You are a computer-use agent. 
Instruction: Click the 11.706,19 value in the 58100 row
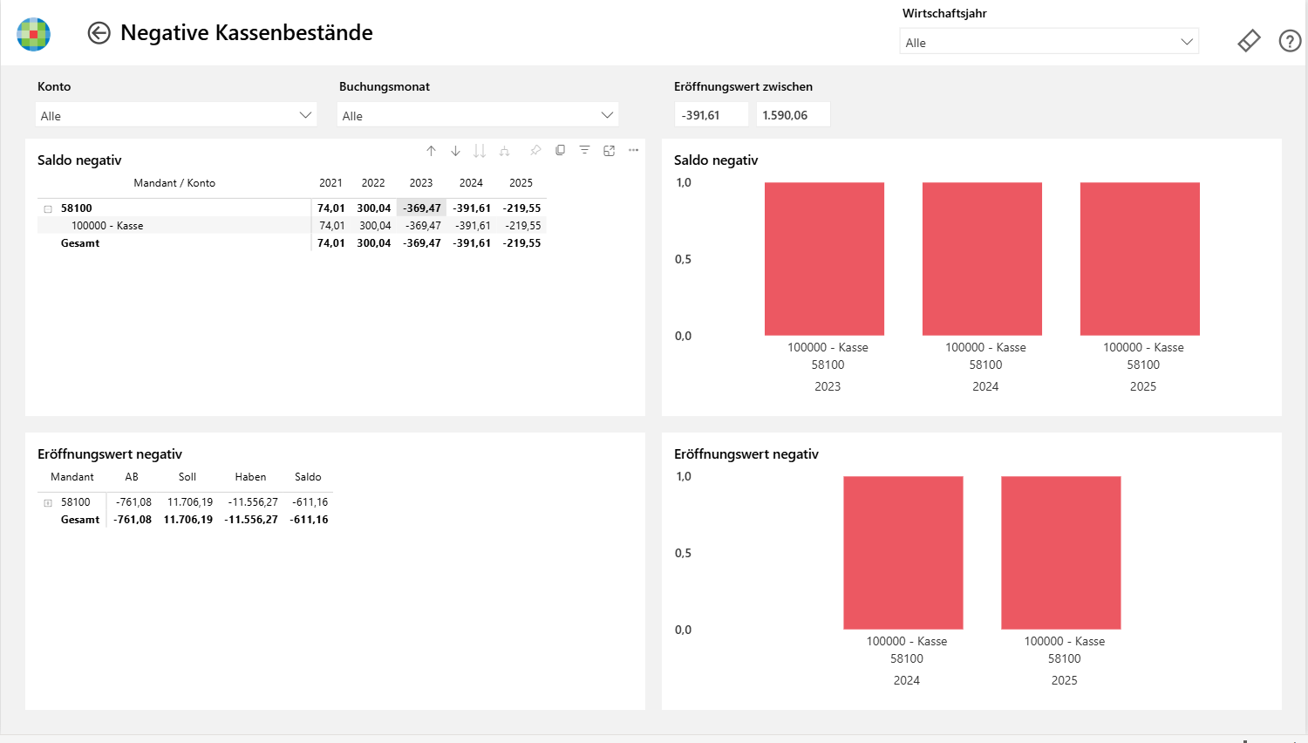(x=190, y=502)
